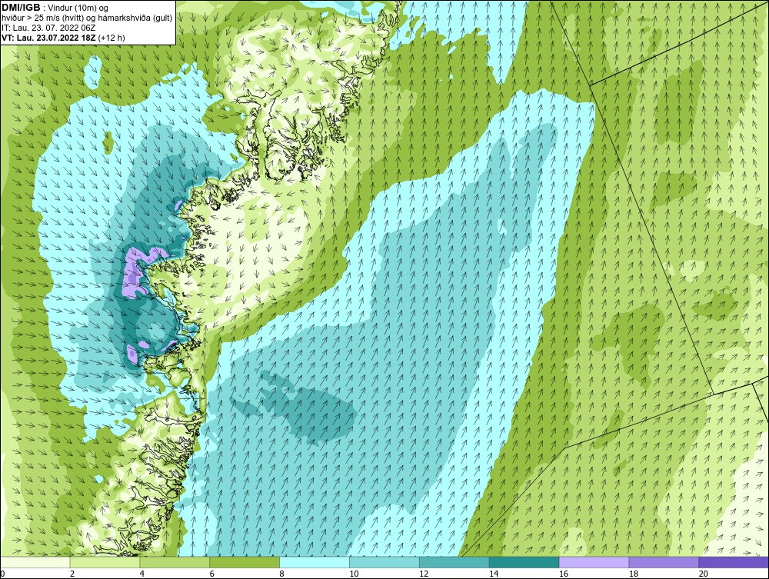The image size is (769, 579).
Task: Click the legend label '14'
Action: 494,574
